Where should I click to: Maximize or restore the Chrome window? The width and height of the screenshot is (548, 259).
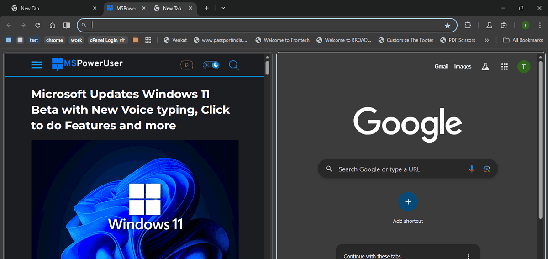tap(521, 8)
